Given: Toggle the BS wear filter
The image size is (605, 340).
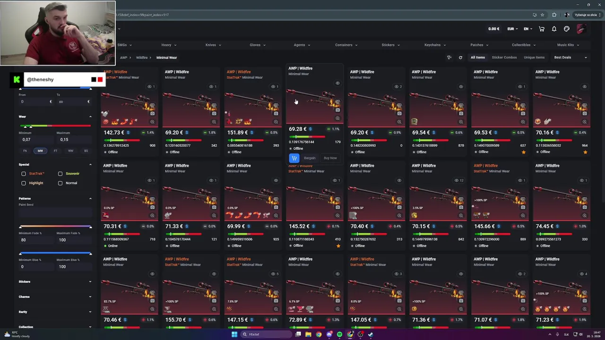Looking at the screenshot, I should pyautogui.click(x=86, y=151).
